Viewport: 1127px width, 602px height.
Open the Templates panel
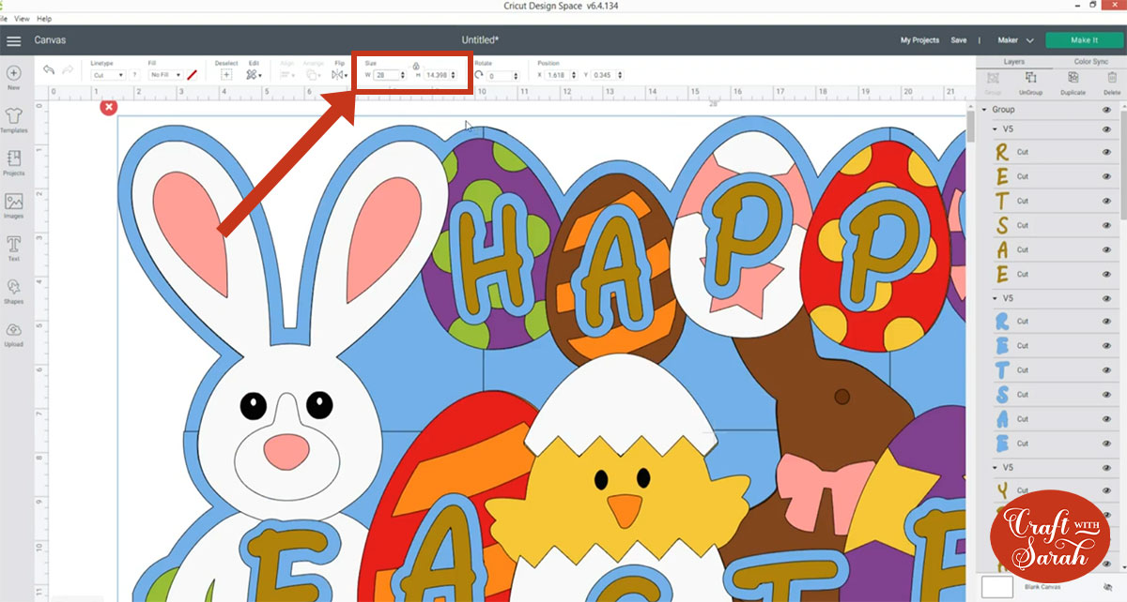pyautogui.click(x=13, y=116)
